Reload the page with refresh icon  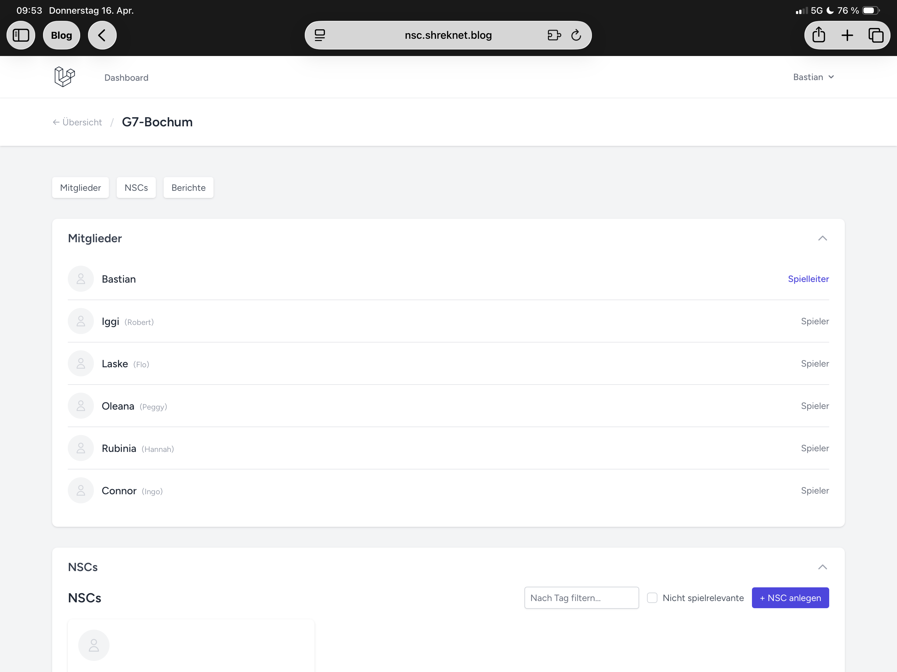[576, 35]
